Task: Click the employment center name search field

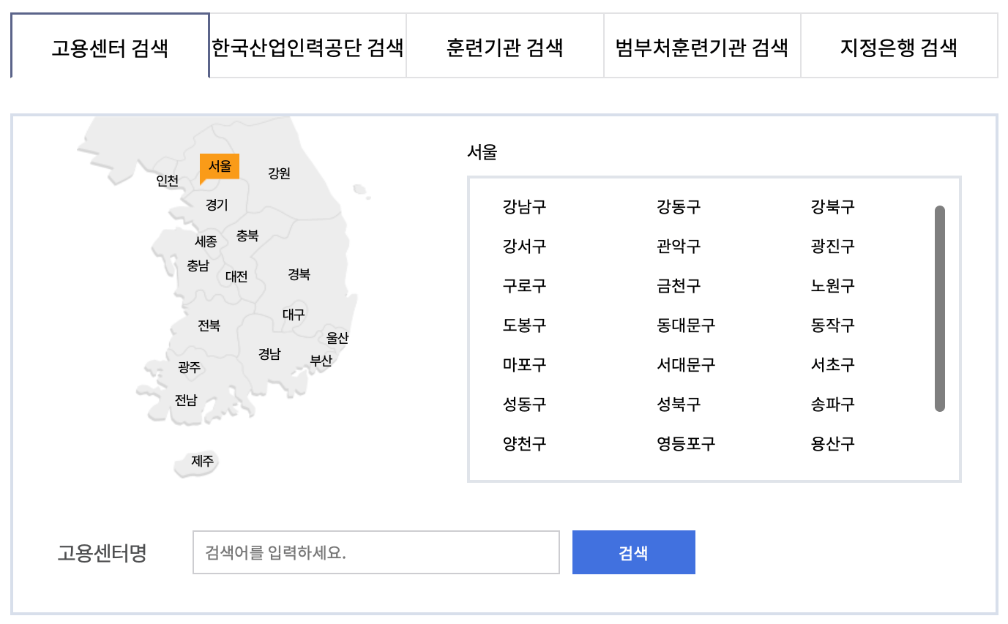Action: pos(376,552)
